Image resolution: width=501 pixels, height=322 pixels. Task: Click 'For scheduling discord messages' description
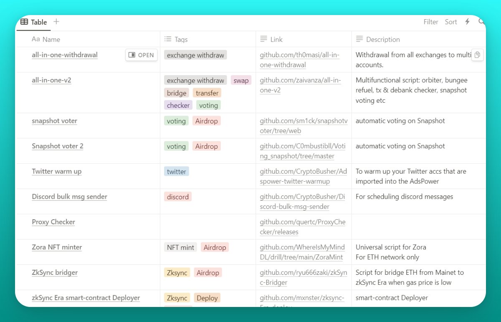coord(404,197)
